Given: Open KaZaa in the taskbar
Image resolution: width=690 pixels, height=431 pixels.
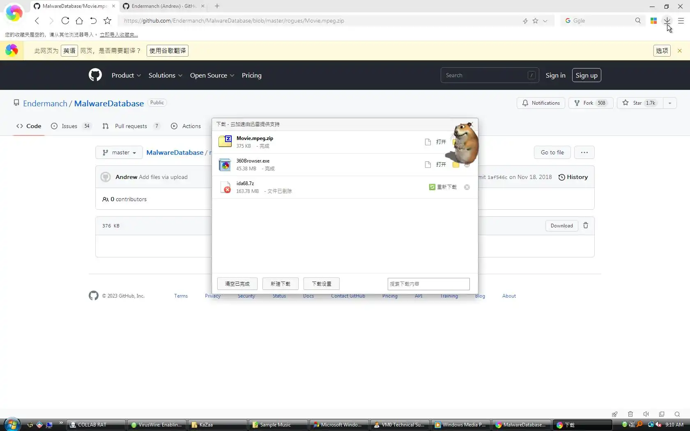Looking at the screenshot, I should click(x=217, y=425).
